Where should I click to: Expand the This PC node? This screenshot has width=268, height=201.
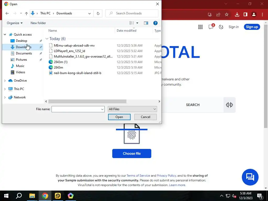point(5,89)
